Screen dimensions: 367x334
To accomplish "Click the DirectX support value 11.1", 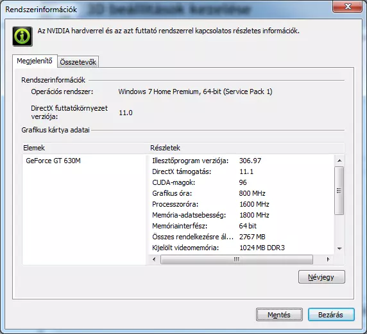I will (x=246, y=171).
